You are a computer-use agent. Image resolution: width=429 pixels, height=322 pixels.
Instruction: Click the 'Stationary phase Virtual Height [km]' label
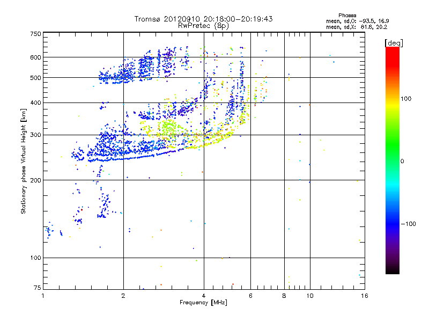(x=24, y=162)
